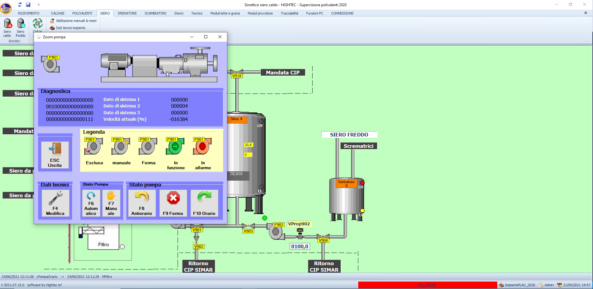Open the Tecnico tab
Screen dimensions: 593x289
tap(197, 13)
